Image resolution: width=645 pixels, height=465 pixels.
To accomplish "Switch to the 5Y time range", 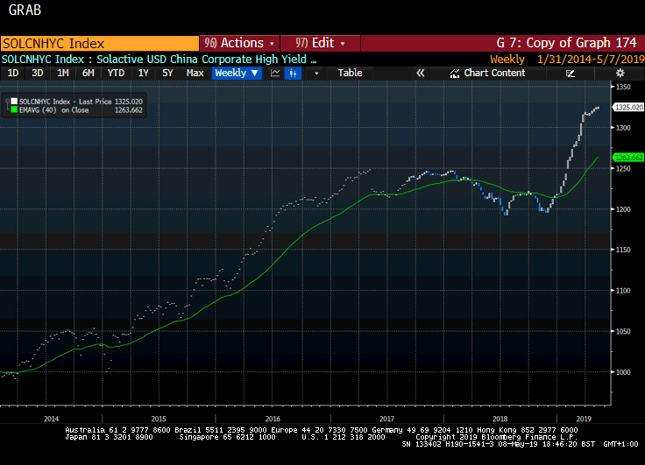I will 167,74.
